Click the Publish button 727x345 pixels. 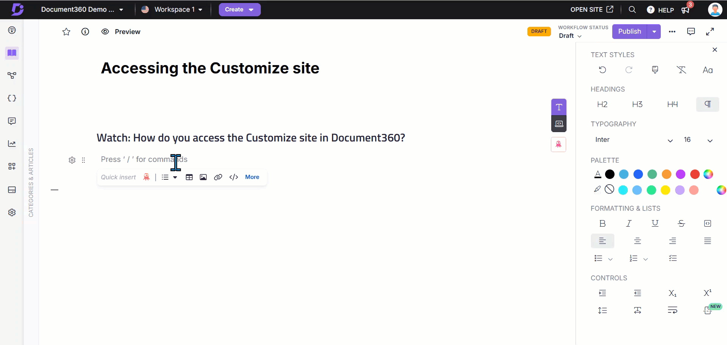629,31
